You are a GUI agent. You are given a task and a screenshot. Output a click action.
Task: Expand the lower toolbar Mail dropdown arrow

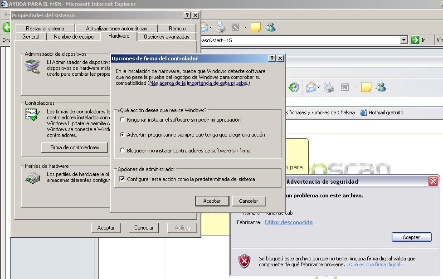pyautogui.click(x=318, y=87)
